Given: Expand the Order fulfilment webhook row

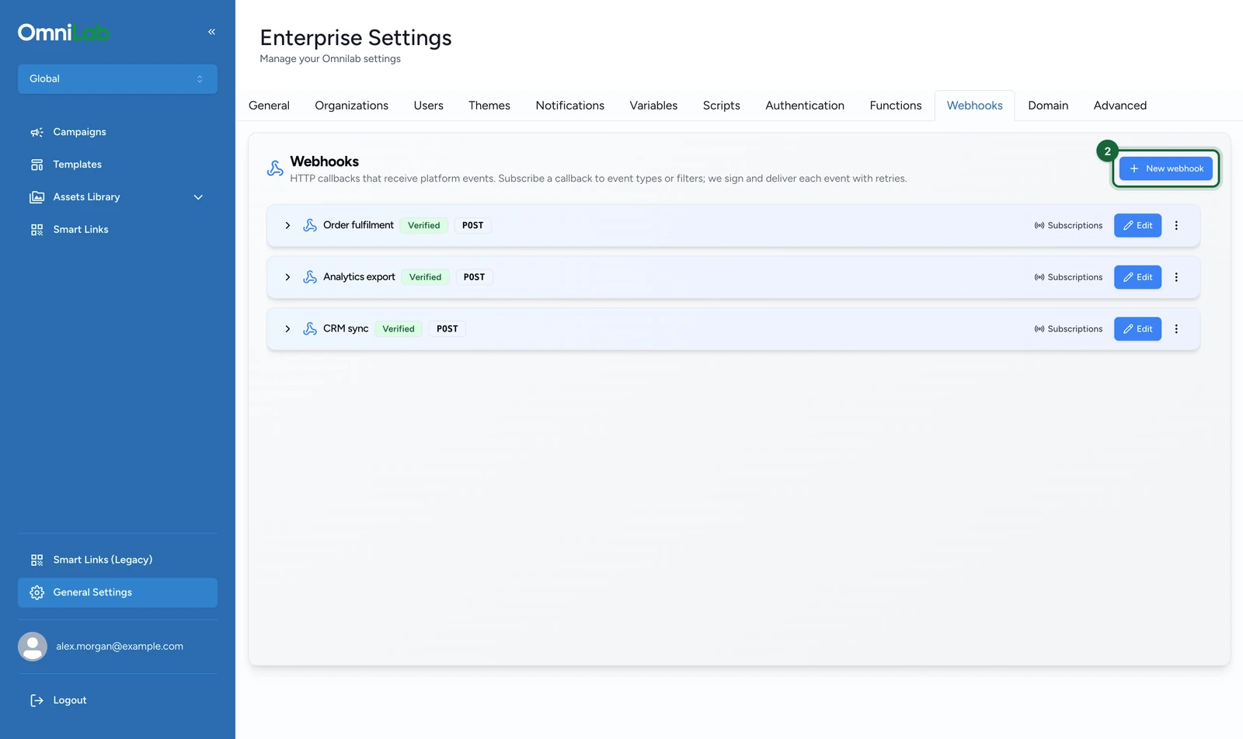Looking at the screenshot, I should pos(287,225).
